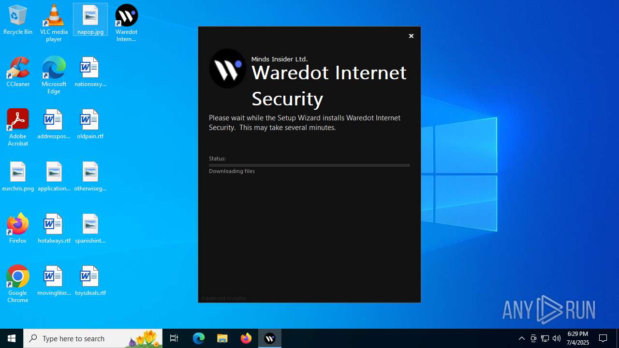Open Adobe Acrobat desktop shortcut
Screen dimensions: 619x348
[x=18, y=128]
